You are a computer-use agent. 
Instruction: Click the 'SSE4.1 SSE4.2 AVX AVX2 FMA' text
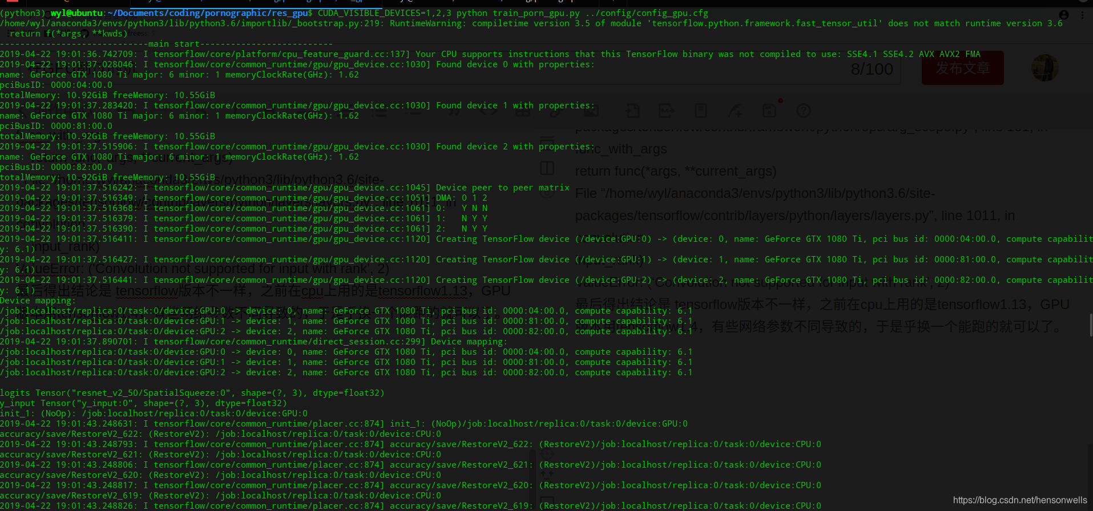tap(913, 54)
